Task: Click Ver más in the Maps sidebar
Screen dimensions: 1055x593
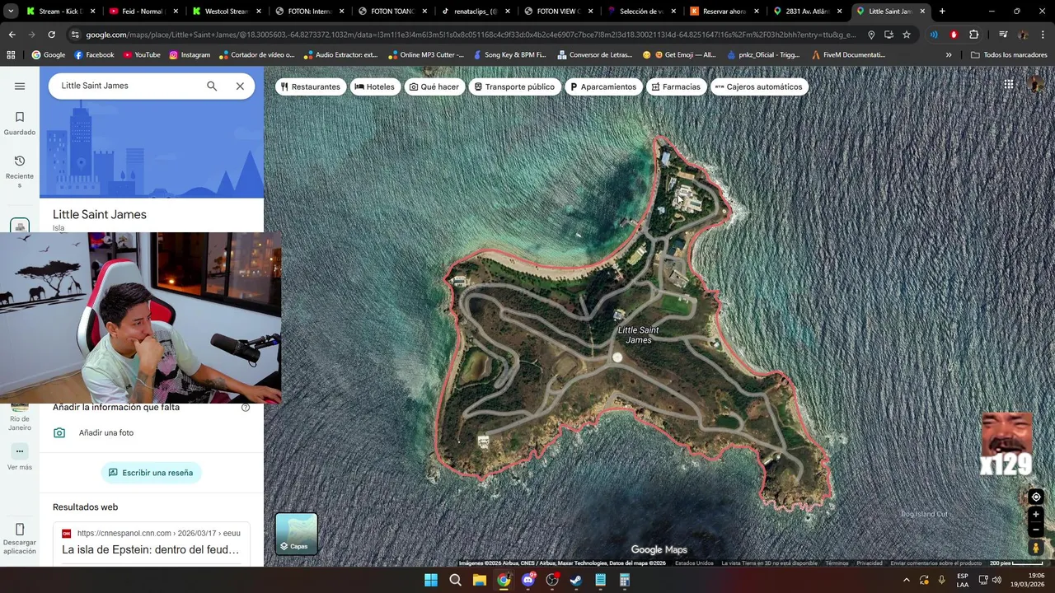Action: tap(20, 458)
